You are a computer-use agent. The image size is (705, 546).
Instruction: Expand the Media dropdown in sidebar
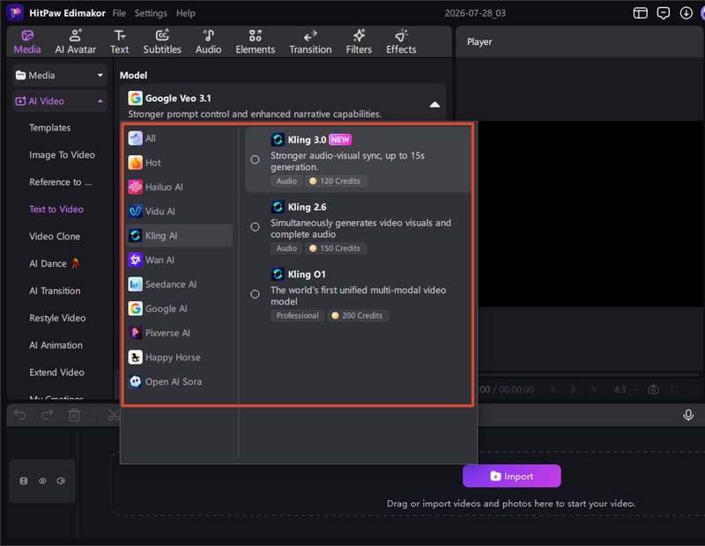click(x=60, y=75)
